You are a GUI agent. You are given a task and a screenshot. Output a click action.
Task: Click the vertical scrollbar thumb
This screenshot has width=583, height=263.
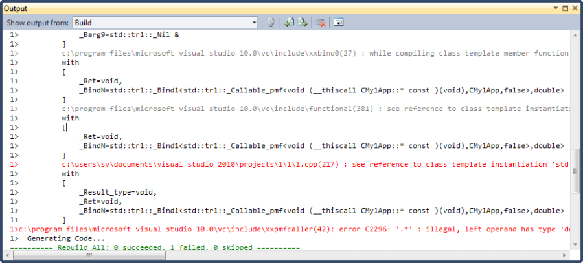coord(575,171)
